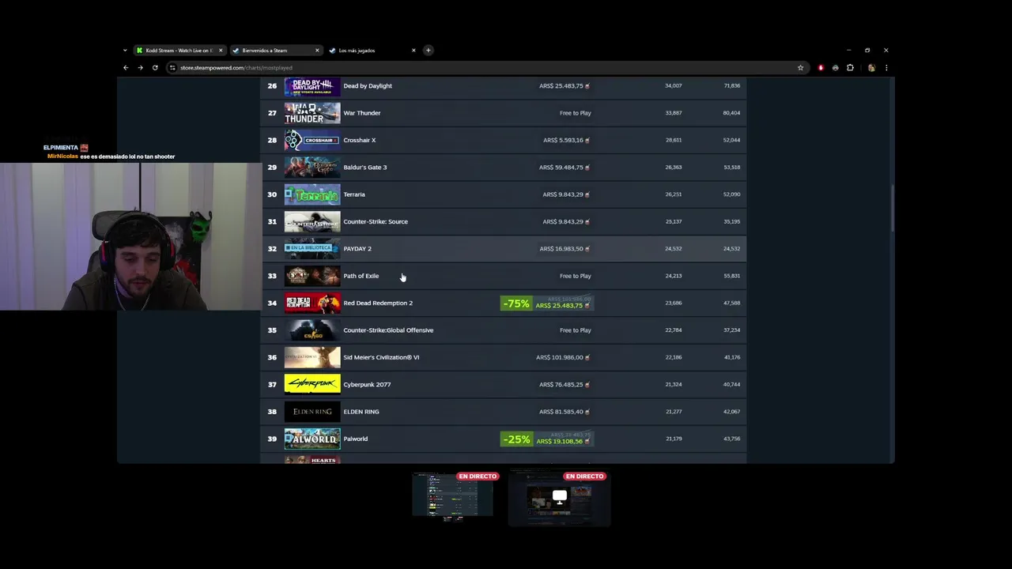Click War Thunder Free to Play label

click(576, 113)
